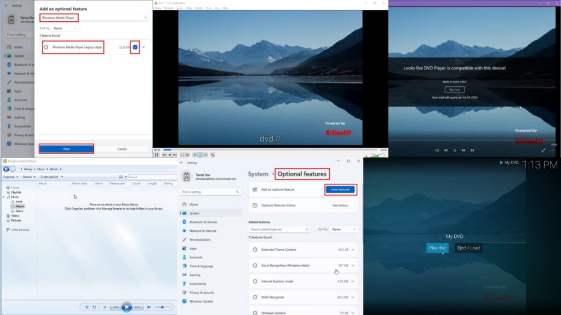Click the Windows Media Player center play button
561x315 pixels.
coord(127,307)
